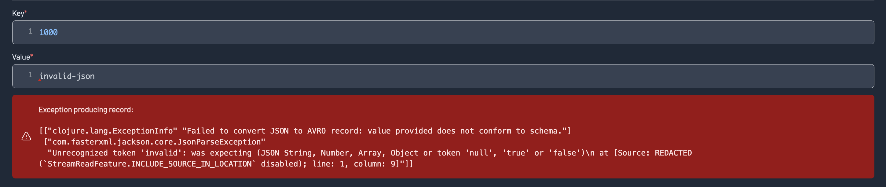Image resolution: width=886 pixels, height=187 pixels.
Task: Click the 'Exception producing record:' heading
Action: click(86, 110)
